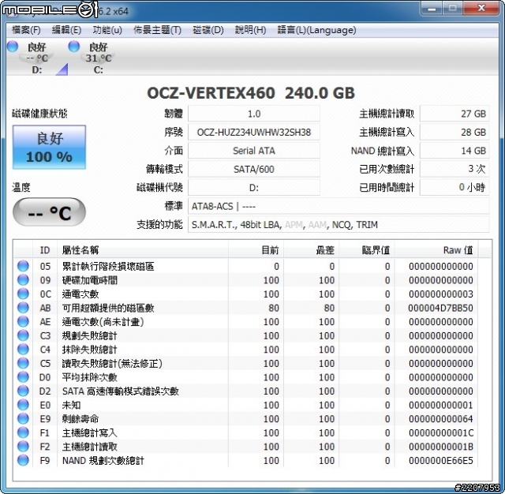
Task: Click the ID column header
Action: point(45,250)
